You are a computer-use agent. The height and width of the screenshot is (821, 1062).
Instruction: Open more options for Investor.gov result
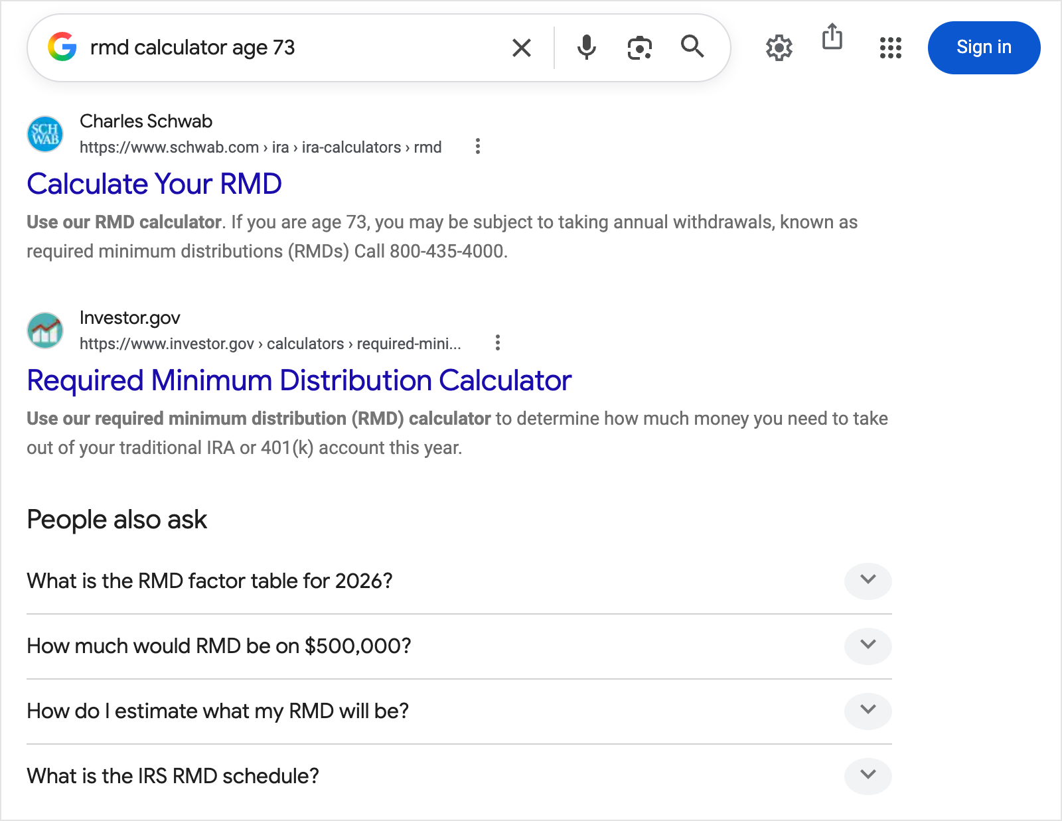(498, 343)
